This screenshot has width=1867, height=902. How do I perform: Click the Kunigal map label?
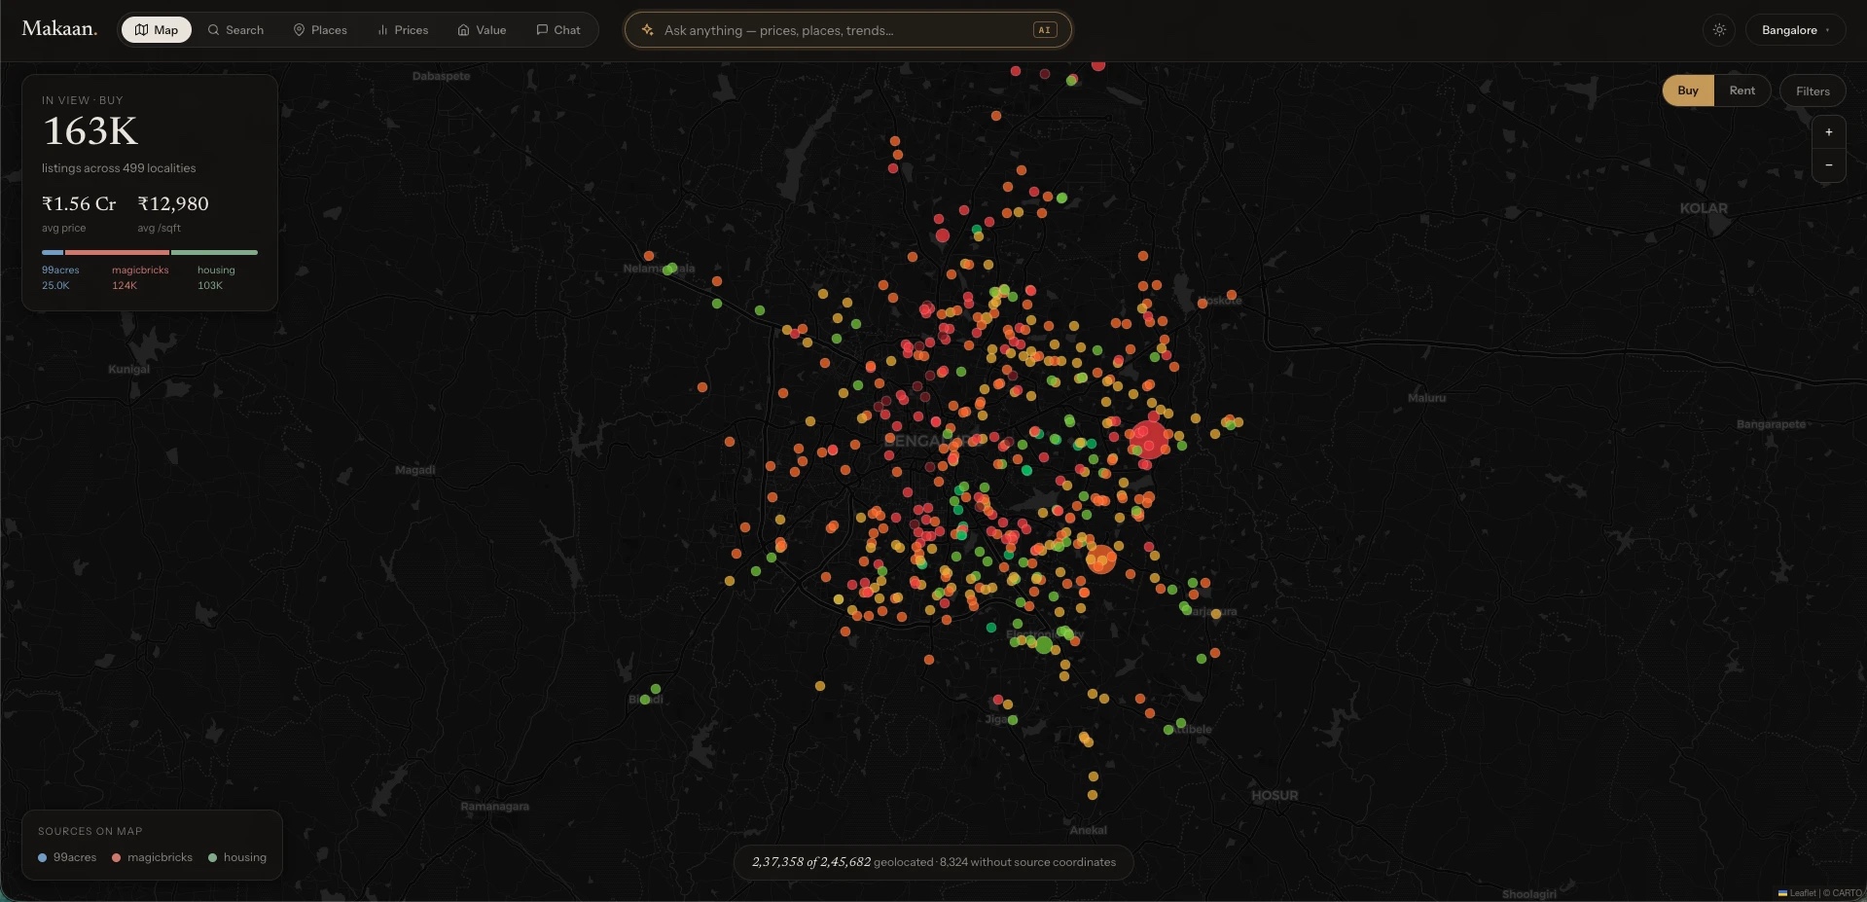click(128, 369)
